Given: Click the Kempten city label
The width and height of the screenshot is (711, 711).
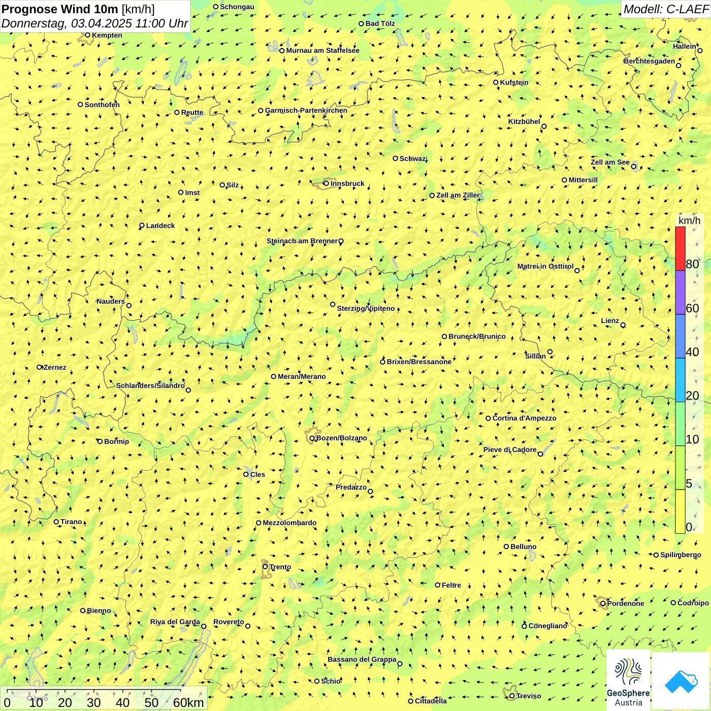Looking at the screenshot, I should pos(107,35).
